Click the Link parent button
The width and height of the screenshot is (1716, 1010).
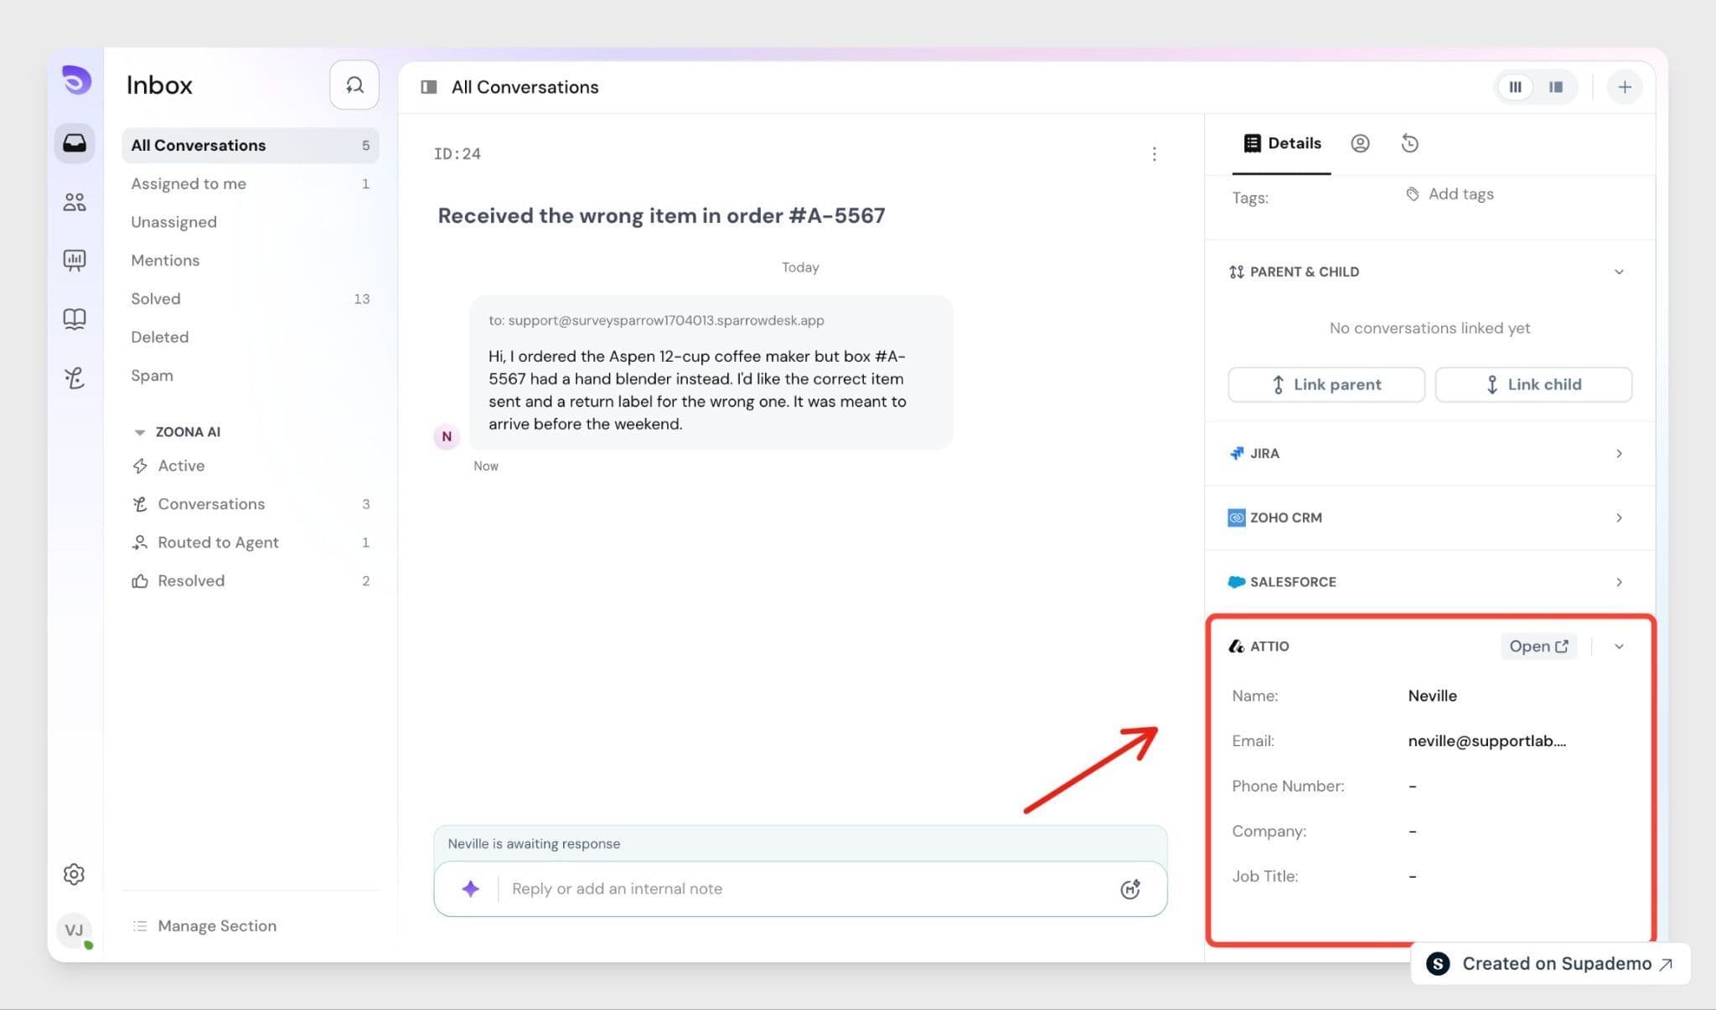tap(1326, 384)
